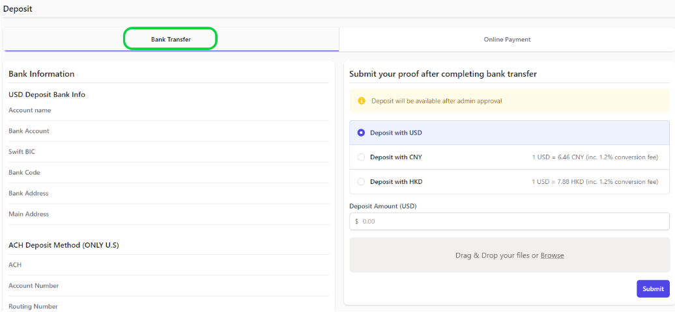Click the Bank Account row

pyautogui.click(x=169, y=131)
